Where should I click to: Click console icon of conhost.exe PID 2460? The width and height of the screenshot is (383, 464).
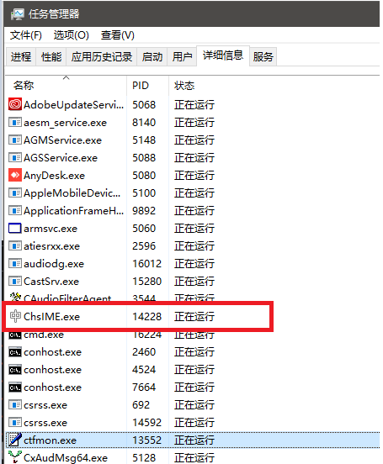15,352
